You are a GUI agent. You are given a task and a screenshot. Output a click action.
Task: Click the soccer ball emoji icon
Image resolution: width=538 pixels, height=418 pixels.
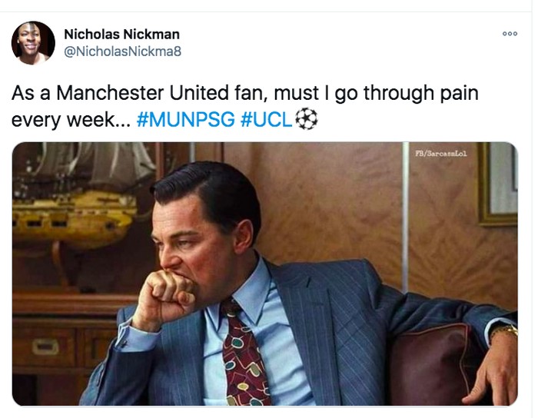307,120
